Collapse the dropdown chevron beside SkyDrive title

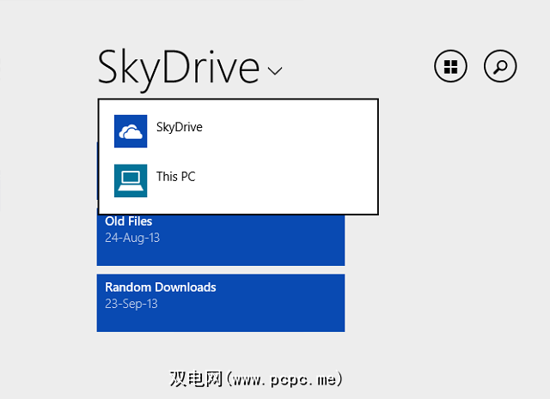[275, 71]
